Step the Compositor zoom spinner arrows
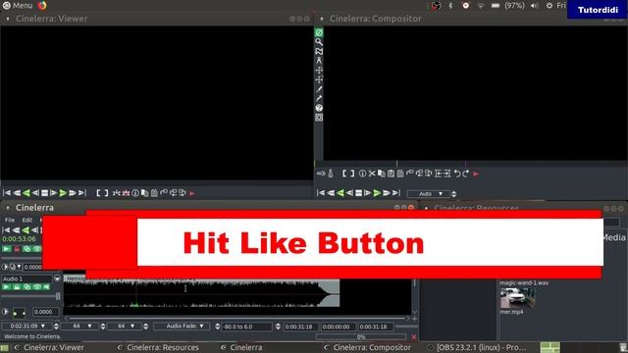The height and width of the screenshot is (353, 628). click(x=453, y=194)
